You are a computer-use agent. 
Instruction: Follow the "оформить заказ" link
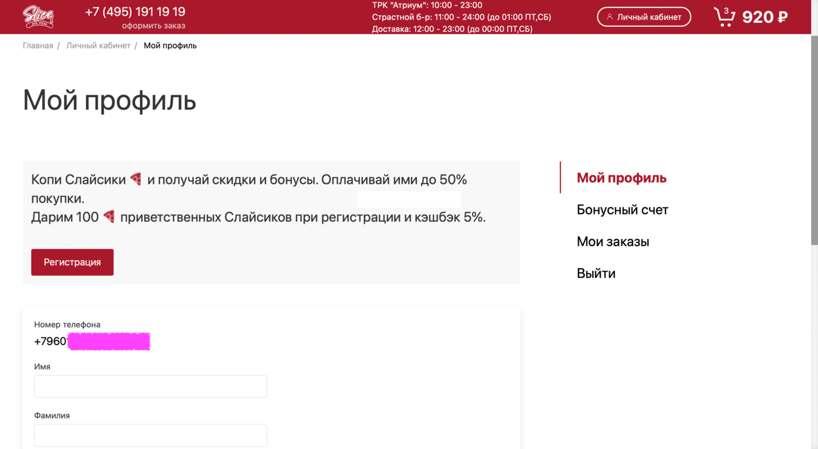coord(153,26)
